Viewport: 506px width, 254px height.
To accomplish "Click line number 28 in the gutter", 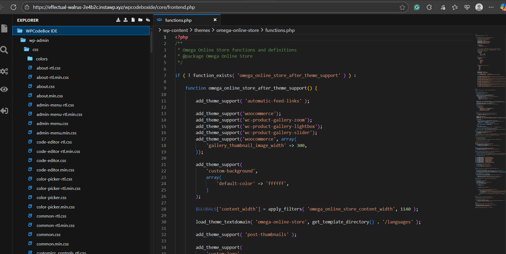I will coord(164,209).
